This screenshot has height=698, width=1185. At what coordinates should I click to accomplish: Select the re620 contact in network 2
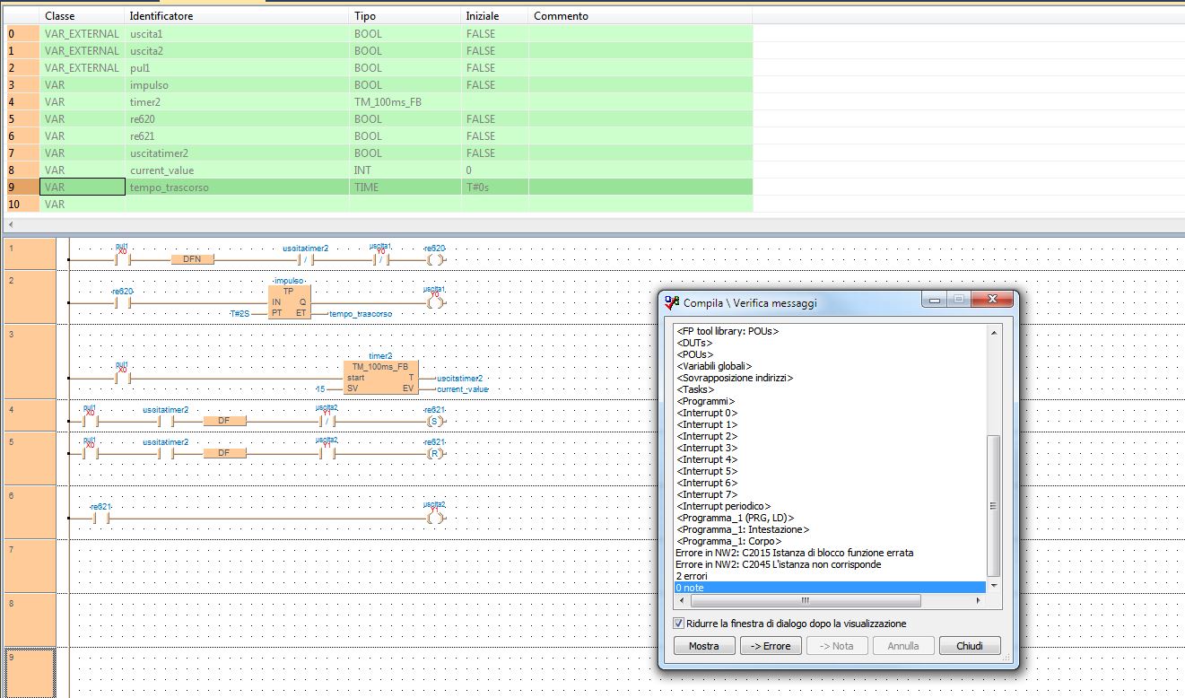pos(123,302)
